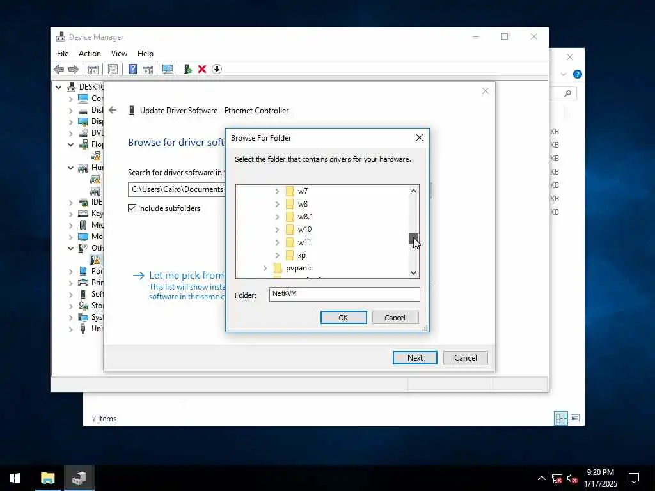
Task: Click the Folder name field containing NetKVM
Action: (x=344, y=294)
